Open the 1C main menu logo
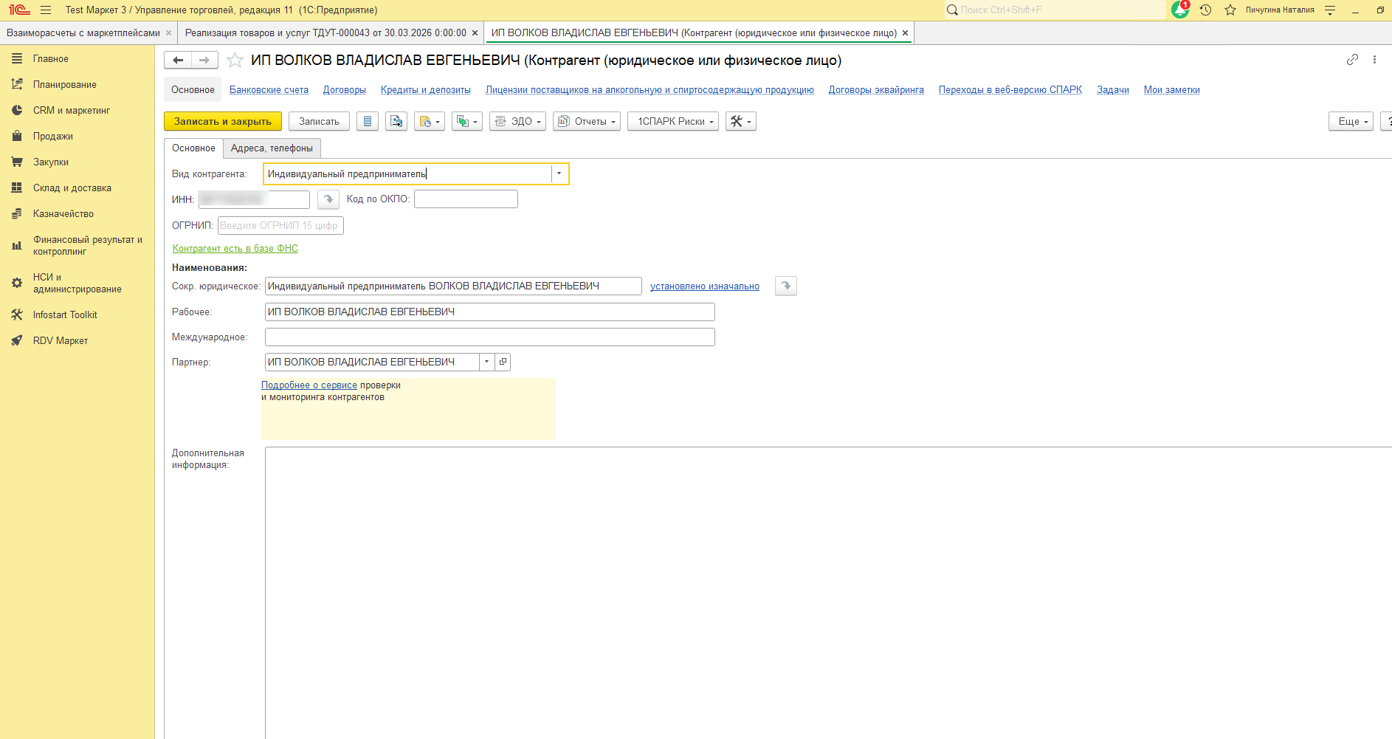 tap(19, 10)
